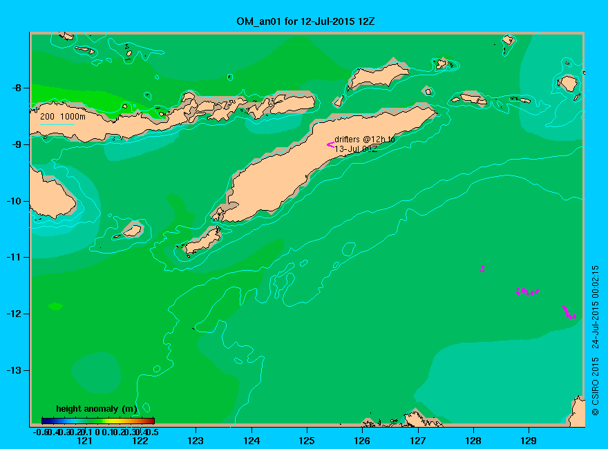Screen dimensions: 608x449
Task: Click the longitude label "121"
Action: click(84, 441)
